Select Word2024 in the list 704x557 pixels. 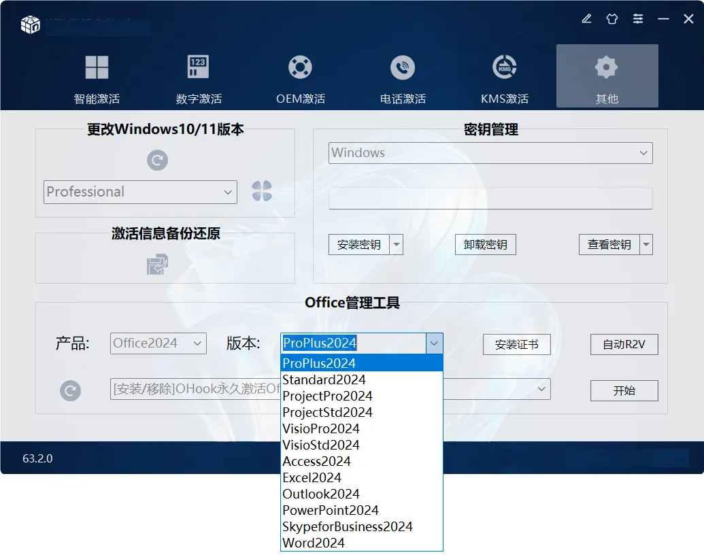[361, 543]
